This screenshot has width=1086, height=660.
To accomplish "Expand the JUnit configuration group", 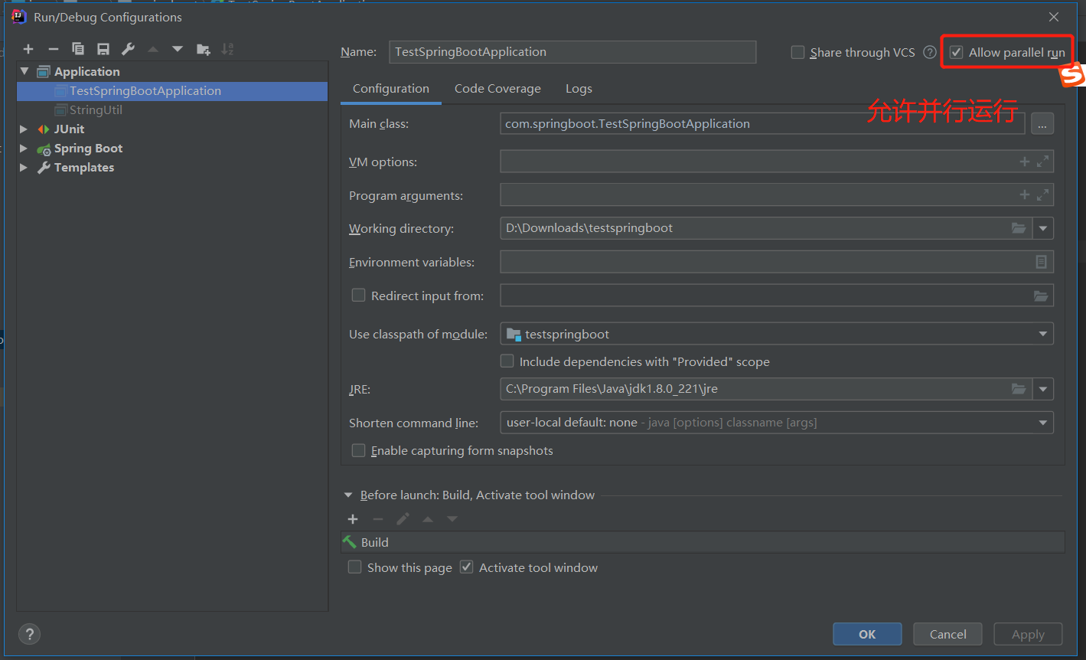I will point(22,129).
